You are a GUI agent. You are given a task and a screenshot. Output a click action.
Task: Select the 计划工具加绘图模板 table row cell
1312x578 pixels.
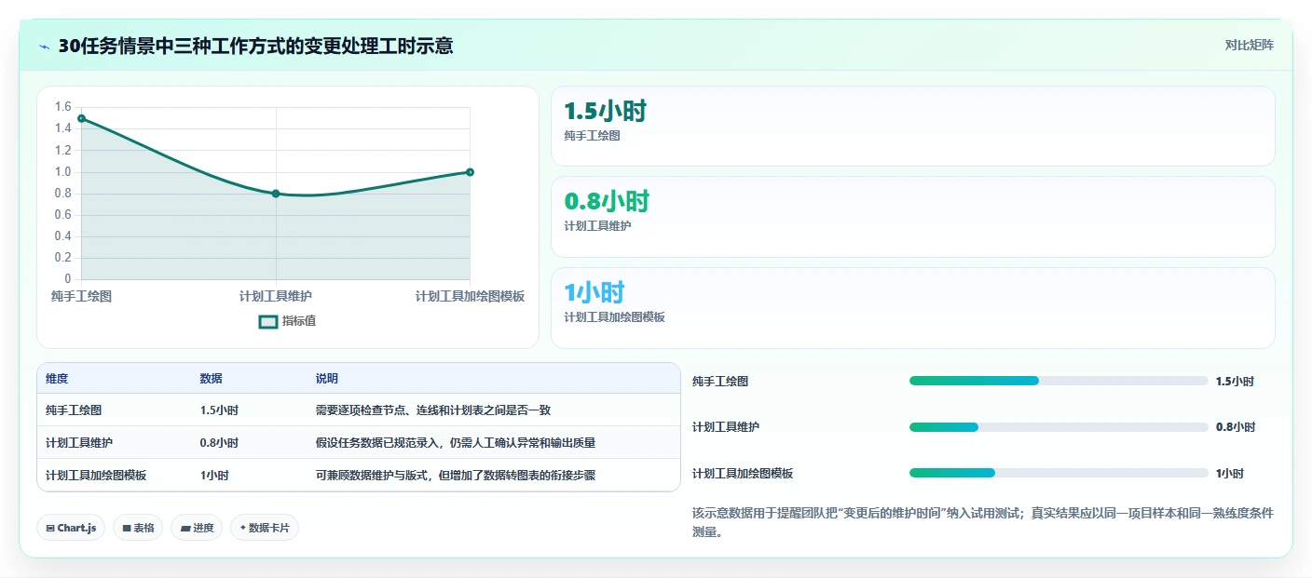(96, 476)
